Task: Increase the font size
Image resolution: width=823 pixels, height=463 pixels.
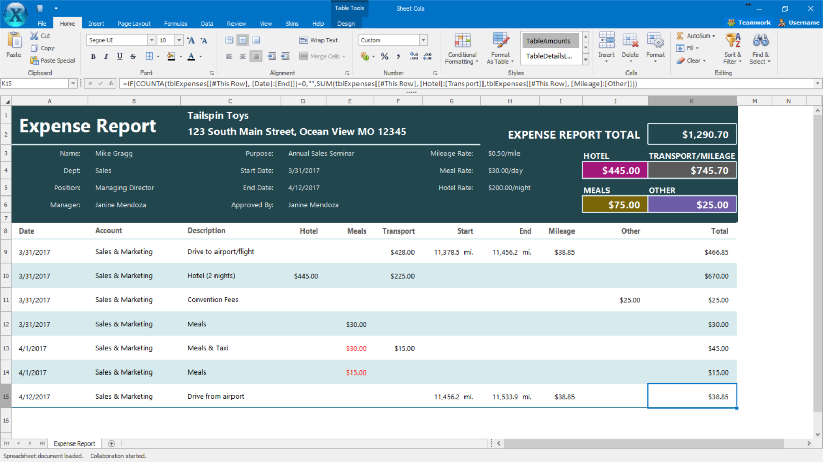Action: (x=191, y=40)
